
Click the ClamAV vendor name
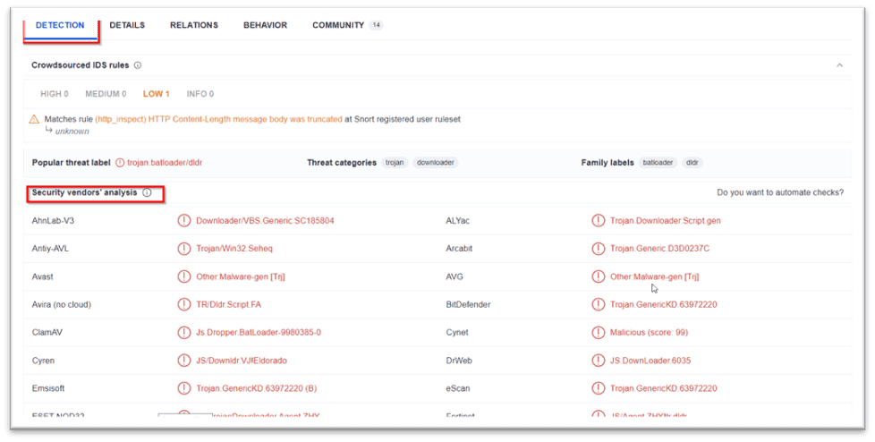coord(47,332)
